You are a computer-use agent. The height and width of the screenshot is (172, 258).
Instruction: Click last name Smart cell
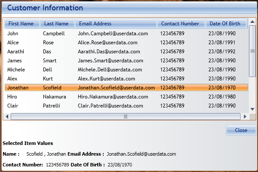50,61
